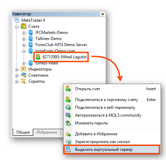The width and height of the screenshot is (166, 160).
Task: Click the MQL5.community authorization icon
Action: point(68,115)
